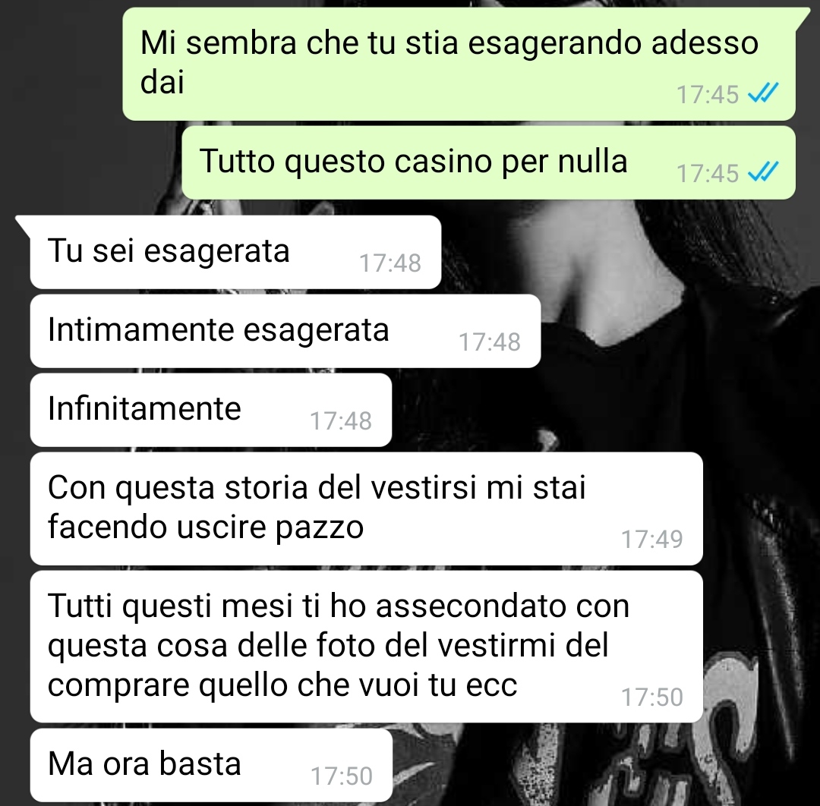Tap 17:48 timestamp next to 'Infinitamente'
The width and height of the screenshot is (820, 806).
click(x=341, y=420)
